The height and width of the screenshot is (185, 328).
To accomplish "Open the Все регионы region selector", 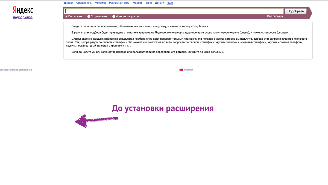I will click(x=275, y=16).
